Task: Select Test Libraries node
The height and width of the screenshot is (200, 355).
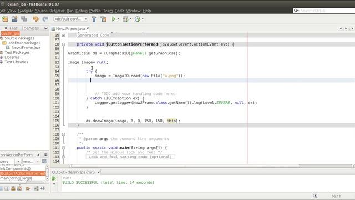Action: 16,62
